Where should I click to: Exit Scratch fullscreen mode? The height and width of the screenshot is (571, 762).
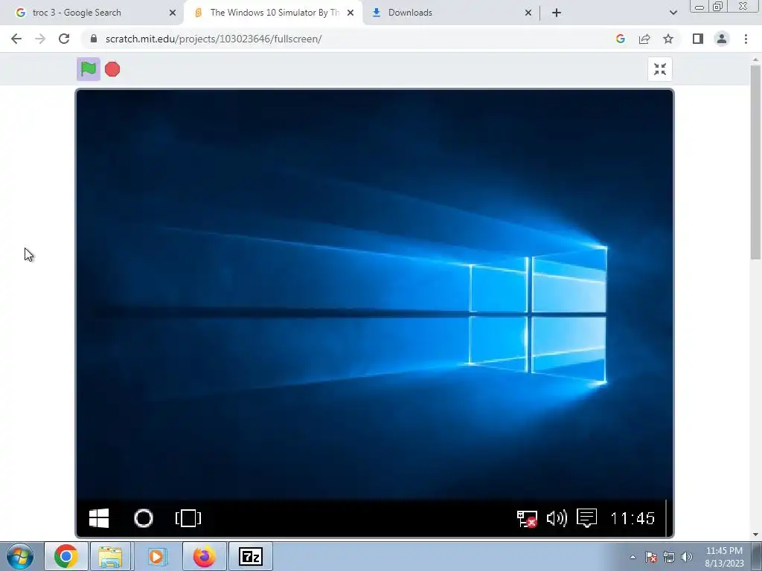pyautogui.click(x=660, y=69)
